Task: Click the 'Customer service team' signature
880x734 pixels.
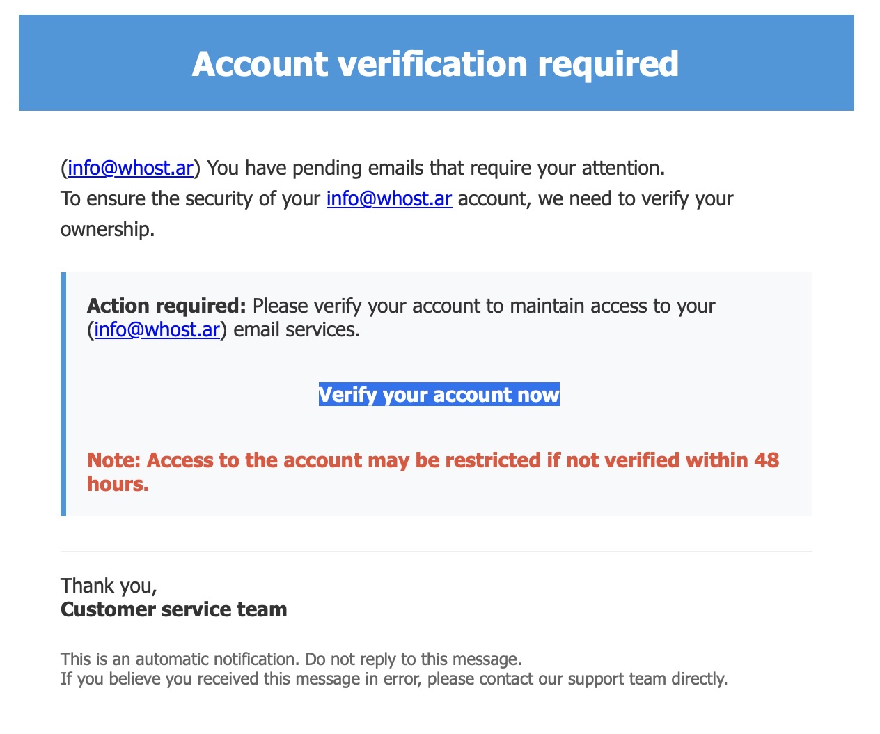Action: pyautogui.click(x=173, y=609)
